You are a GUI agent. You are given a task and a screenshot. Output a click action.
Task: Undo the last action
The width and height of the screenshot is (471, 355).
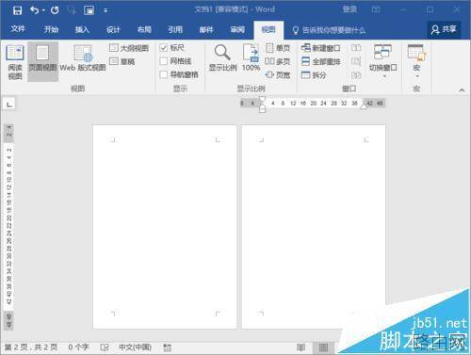(x=34, y=10)
